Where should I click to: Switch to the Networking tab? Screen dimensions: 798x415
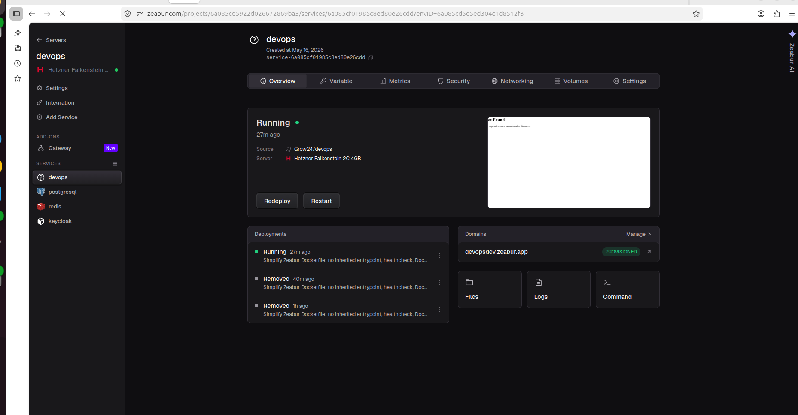pos(512,81)
